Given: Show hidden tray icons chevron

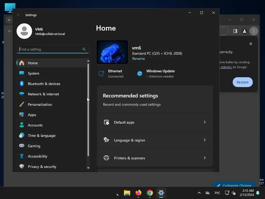Looking at the screenshot, I should [199, 193].
